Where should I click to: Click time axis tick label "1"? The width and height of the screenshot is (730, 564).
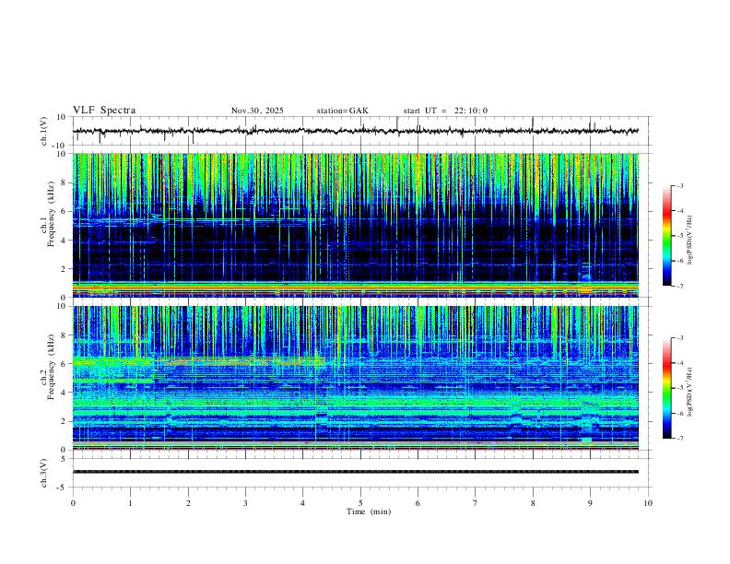[130, 503]
